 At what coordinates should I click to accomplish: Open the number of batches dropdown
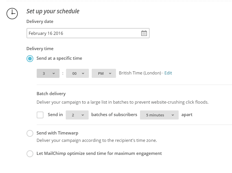pos(77,115)
